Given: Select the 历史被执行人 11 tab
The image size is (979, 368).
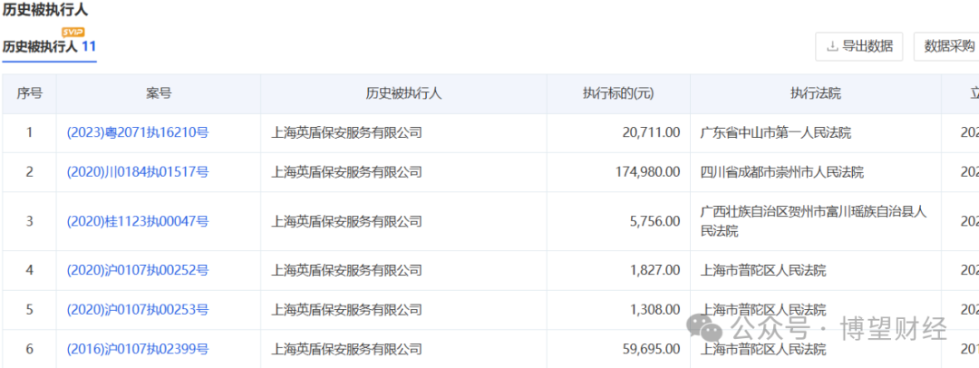Looking at the screenshot, I should click(x=49, y=46).
